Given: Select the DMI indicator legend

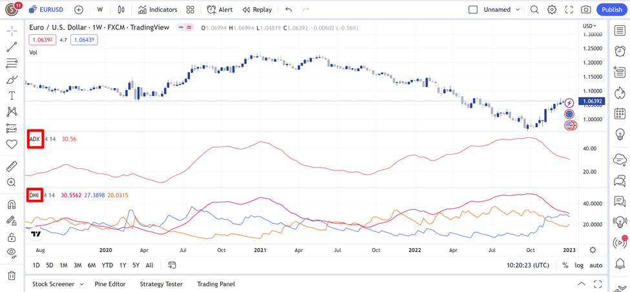Looking at the screenshot, I should coord(34,195).
